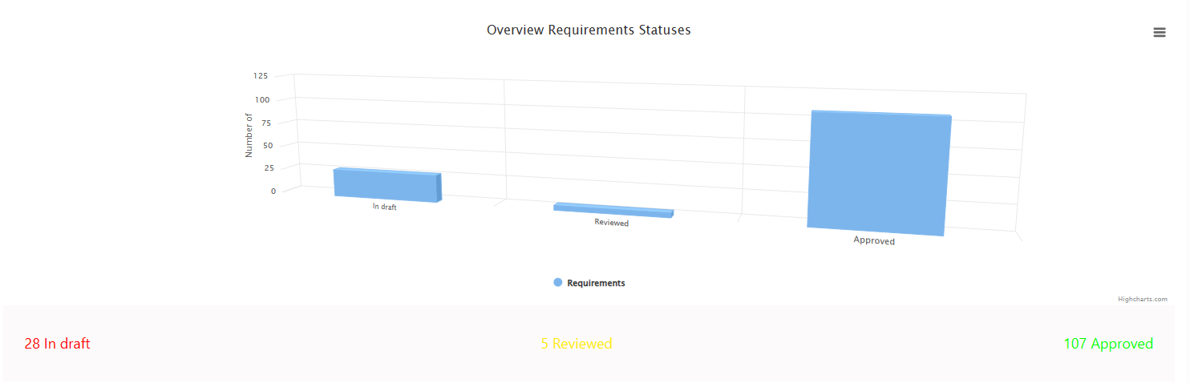Click the 100 y-axis value
Viewport: 1190px width, 383px height.
click(x=263, y=100)
